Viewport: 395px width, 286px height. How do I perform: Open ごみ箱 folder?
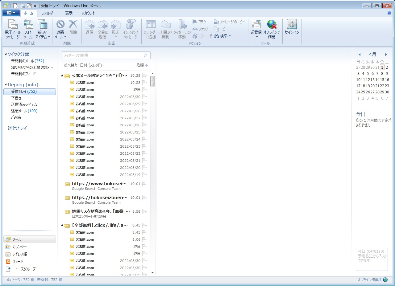click(x=16, y=117)
